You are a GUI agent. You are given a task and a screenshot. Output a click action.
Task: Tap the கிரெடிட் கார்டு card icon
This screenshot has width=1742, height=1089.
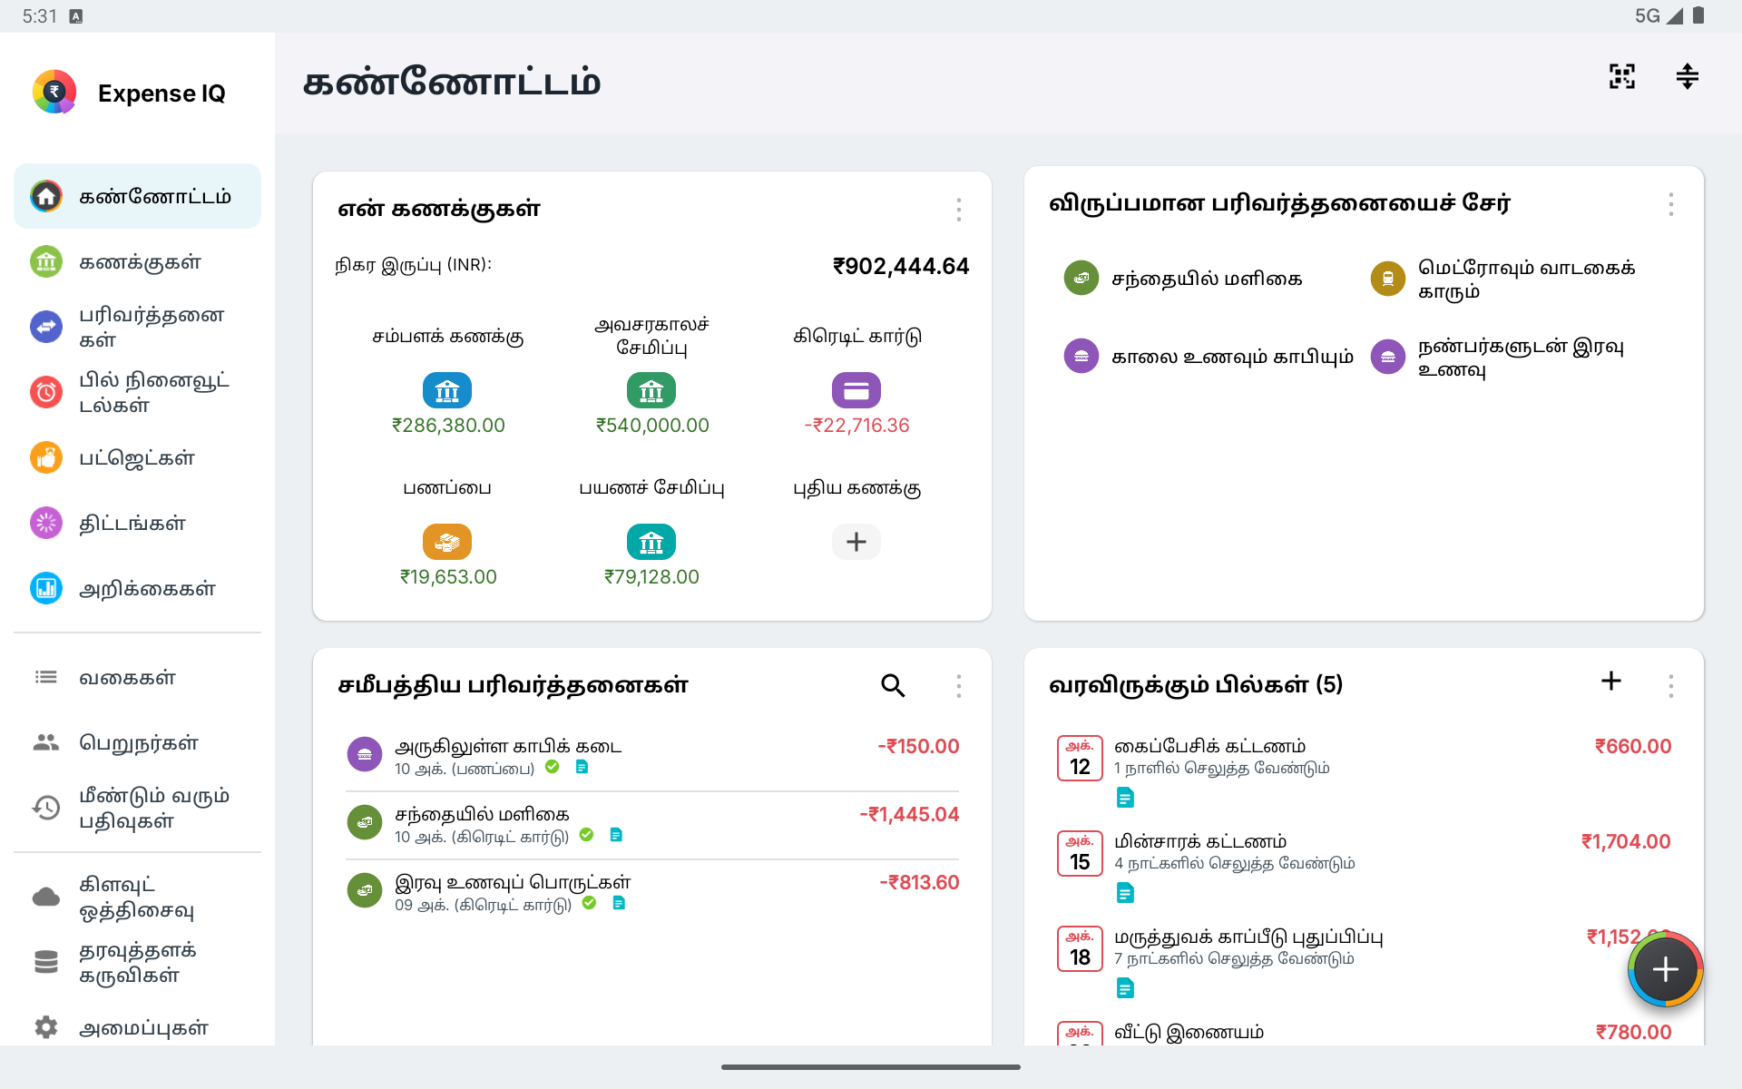point(856,390)
